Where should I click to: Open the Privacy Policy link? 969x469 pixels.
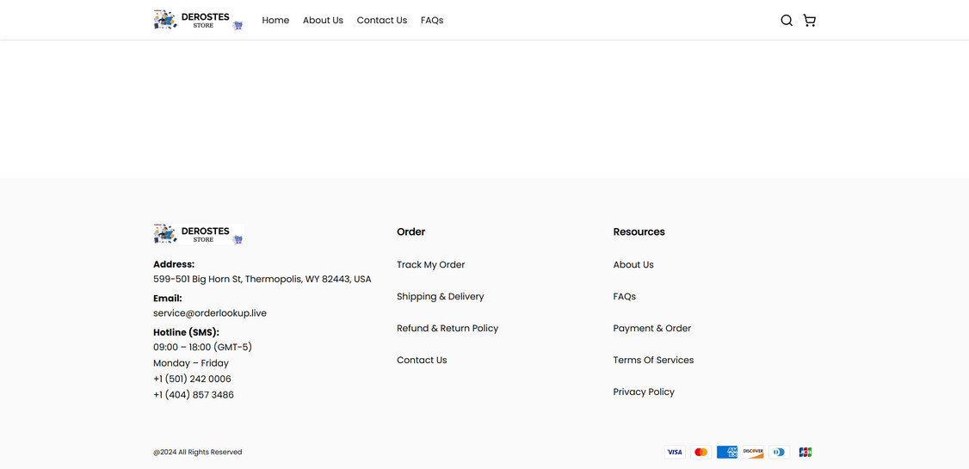(644, 392)
